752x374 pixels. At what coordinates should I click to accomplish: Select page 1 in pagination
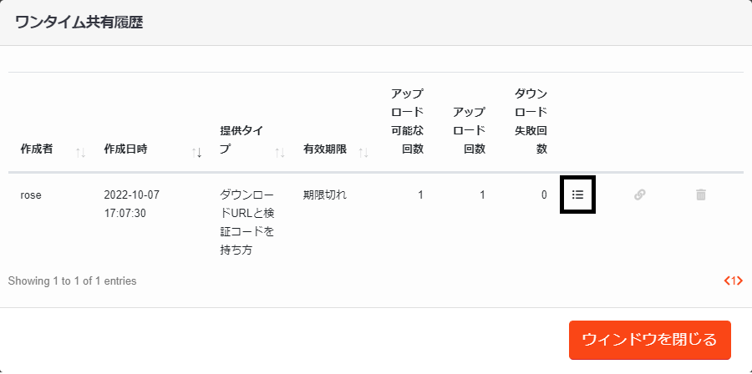point(734,280)
